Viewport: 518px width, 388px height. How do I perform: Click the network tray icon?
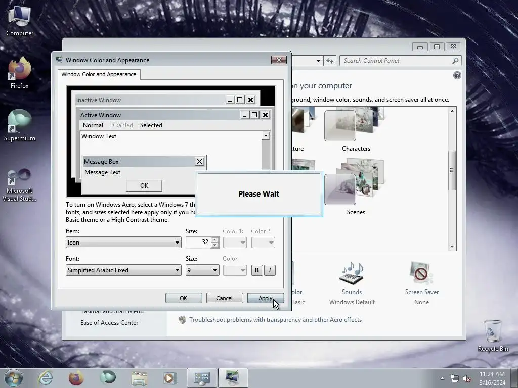(x=455, y=378)
